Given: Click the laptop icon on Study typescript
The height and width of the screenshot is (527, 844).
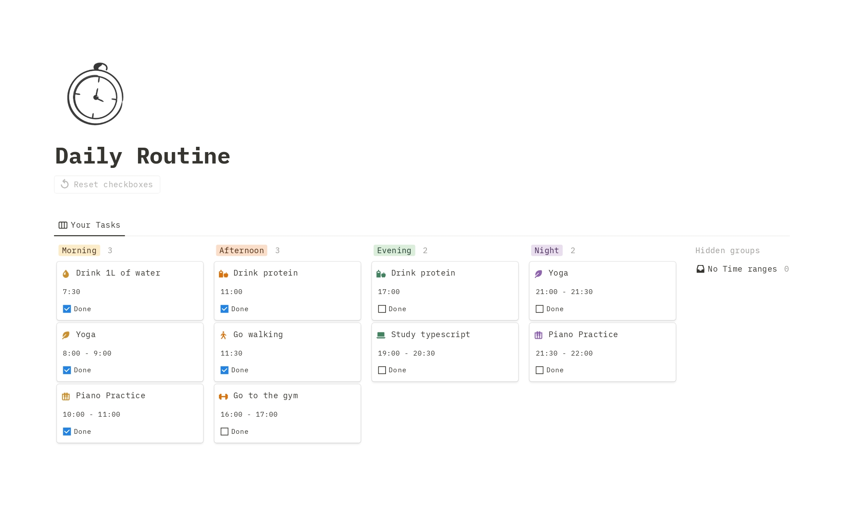Looking at the screenshot, I should click(x=381, y=335).
